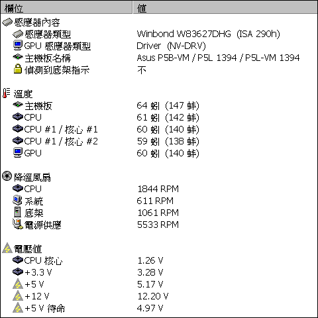This screenshot has width=318, height=318.
Task: Click the 值 column header
Action: 225,8
